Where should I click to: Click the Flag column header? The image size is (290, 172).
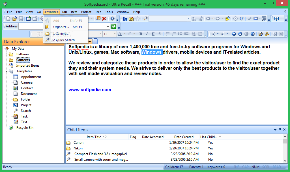pos(133,137)
